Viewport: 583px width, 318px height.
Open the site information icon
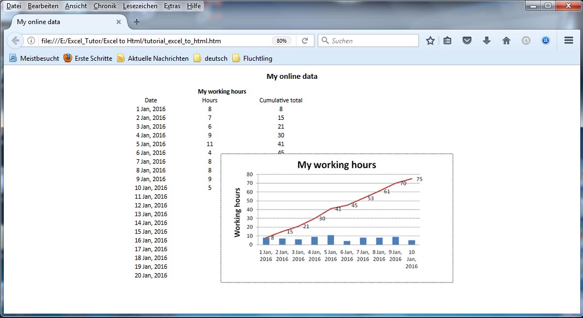coord(31,41)
